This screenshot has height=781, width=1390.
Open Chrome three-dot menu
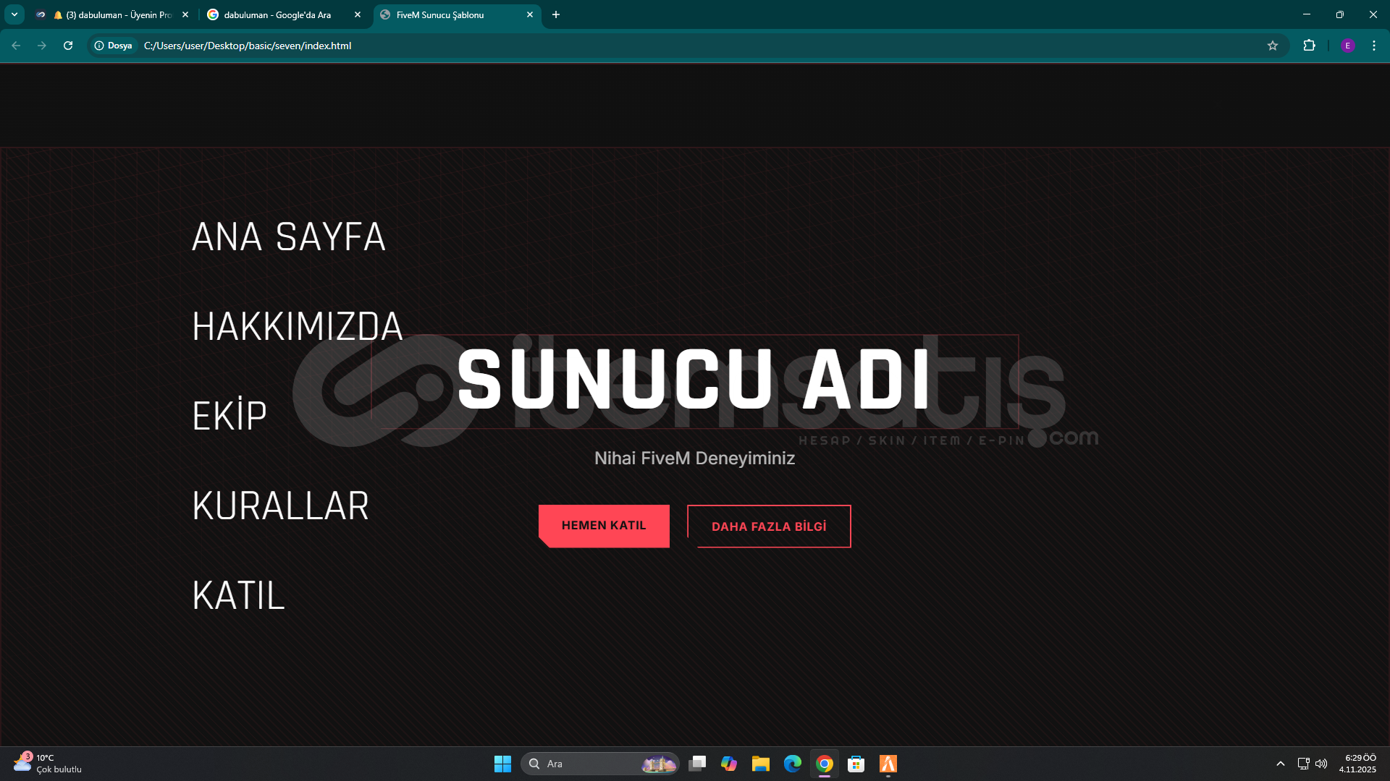pyautogui.click(x=1373, y=46)
